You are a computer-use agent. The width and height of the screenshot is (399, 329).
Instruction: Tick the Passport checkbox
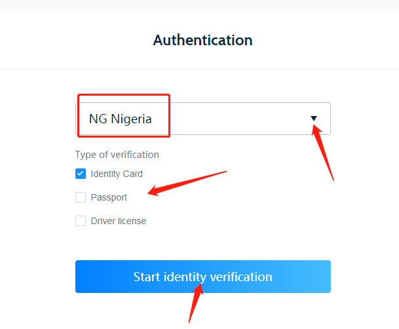(81, 197)
